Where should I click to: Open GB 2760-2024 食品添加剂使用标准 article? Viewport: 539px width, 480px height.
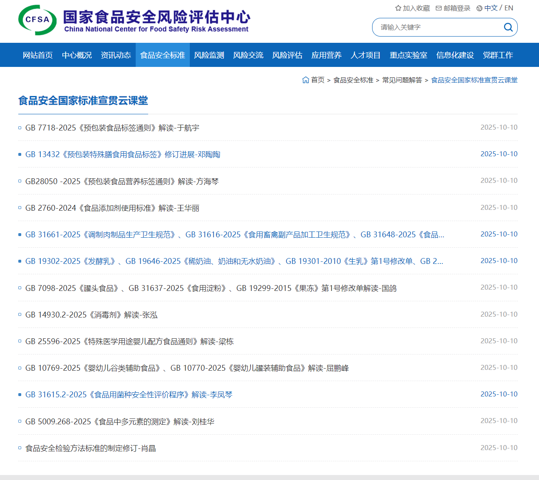(112, 208)
